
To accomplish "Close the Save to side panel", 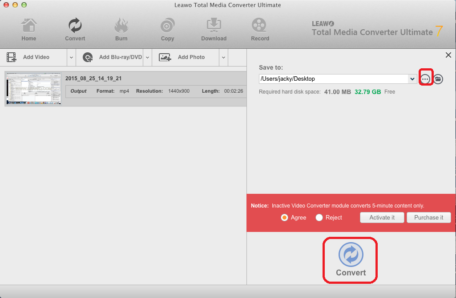I will [448, 55].
